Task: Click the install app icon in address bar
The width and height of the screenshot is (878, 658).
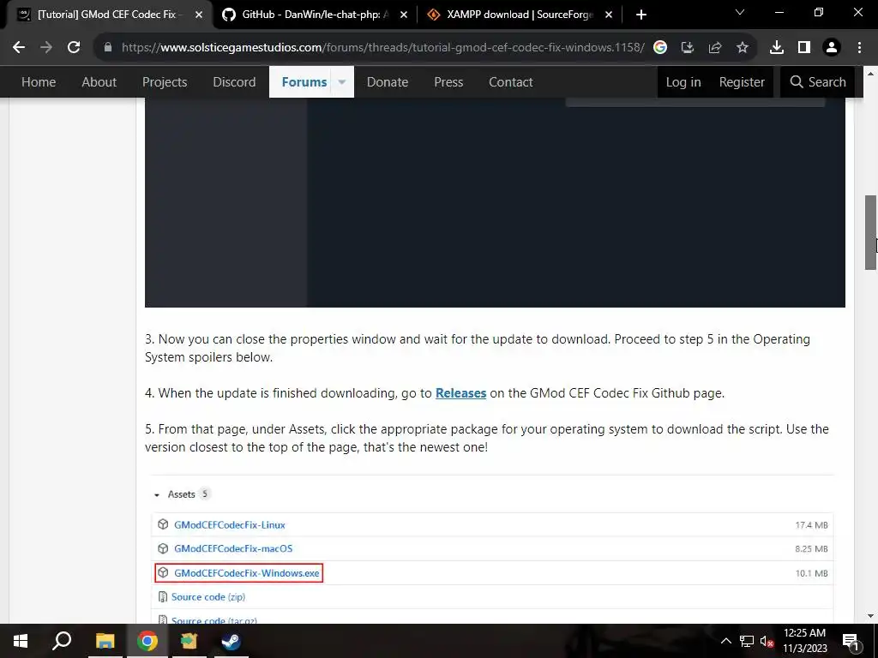Action: click(688, 48)
